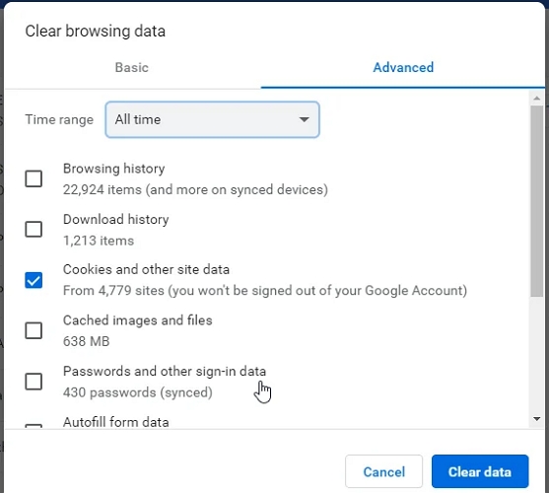
Task: Check the Download history checkbox
Action: coord(34,230)
